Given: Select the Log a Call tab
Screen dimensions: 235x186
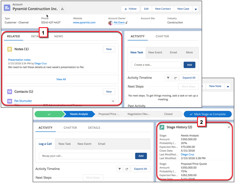Looking at the screenshot, I should pyautogui.click(x=45, y=144).
